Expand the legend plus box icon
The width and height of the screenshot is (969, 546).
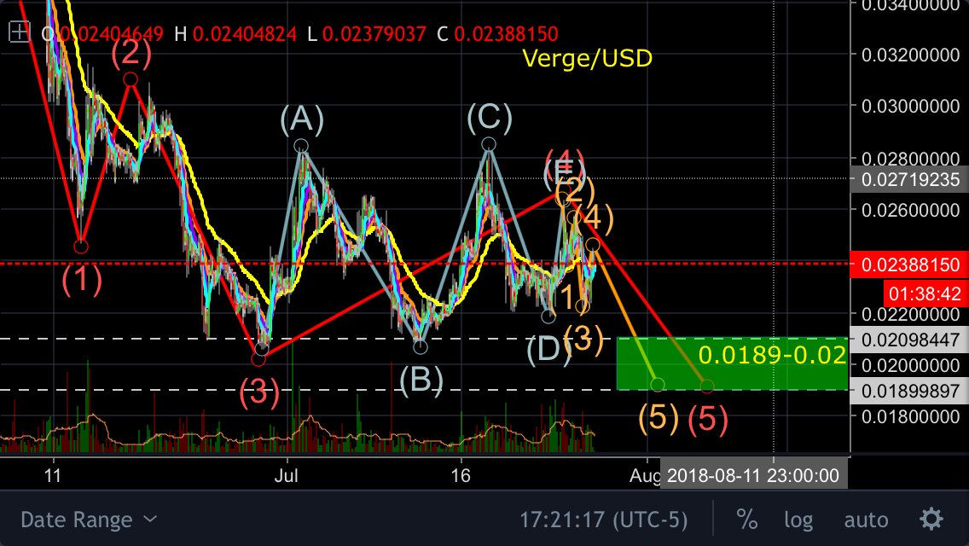(x=19, y=32)
